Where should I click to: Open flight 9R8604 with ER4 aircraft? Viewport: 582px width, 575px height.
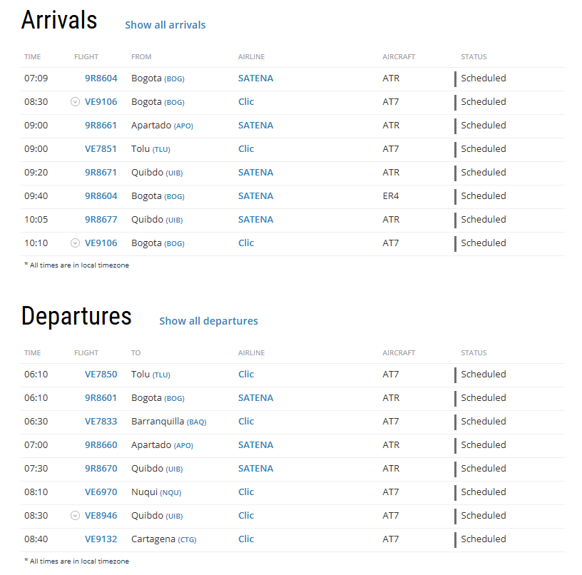(x=101, y=196)
